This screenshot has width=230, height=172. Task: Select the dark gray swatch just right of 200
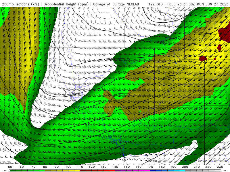pyautogui.click(x=188, y=171)
